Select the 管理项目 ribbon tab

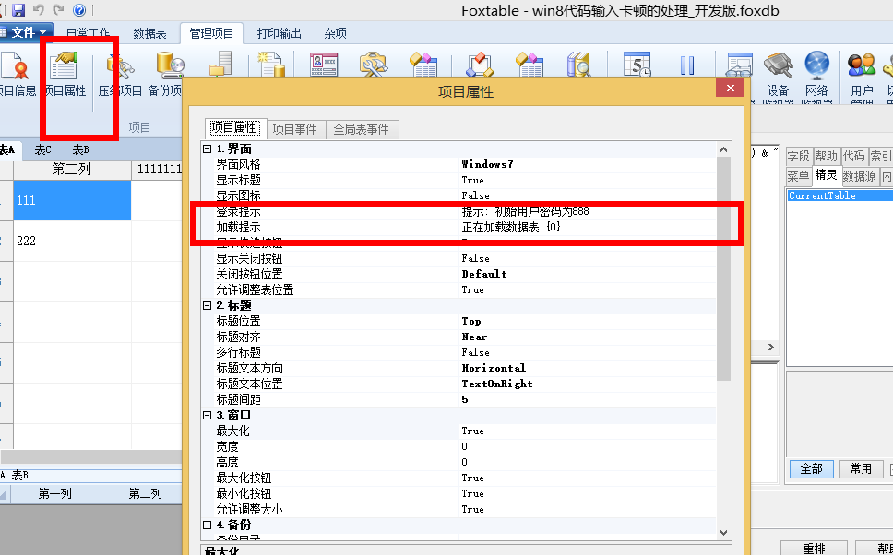click(211, 33)
